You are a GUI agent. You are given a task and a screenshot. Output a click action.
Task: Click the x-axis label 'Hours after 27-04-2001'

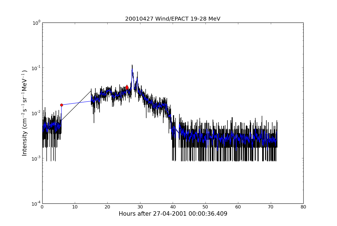(x=173, y=214)
